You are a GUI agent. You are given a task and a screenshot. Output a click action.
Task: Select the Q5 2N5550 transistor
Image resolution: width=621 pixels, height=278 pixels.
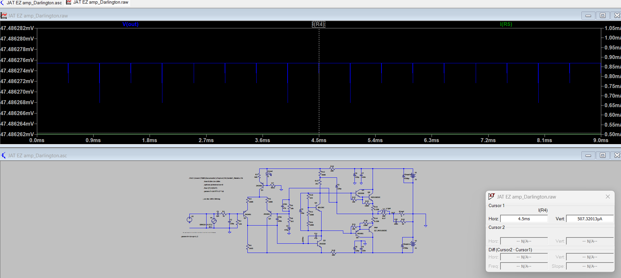click(319, 244)
